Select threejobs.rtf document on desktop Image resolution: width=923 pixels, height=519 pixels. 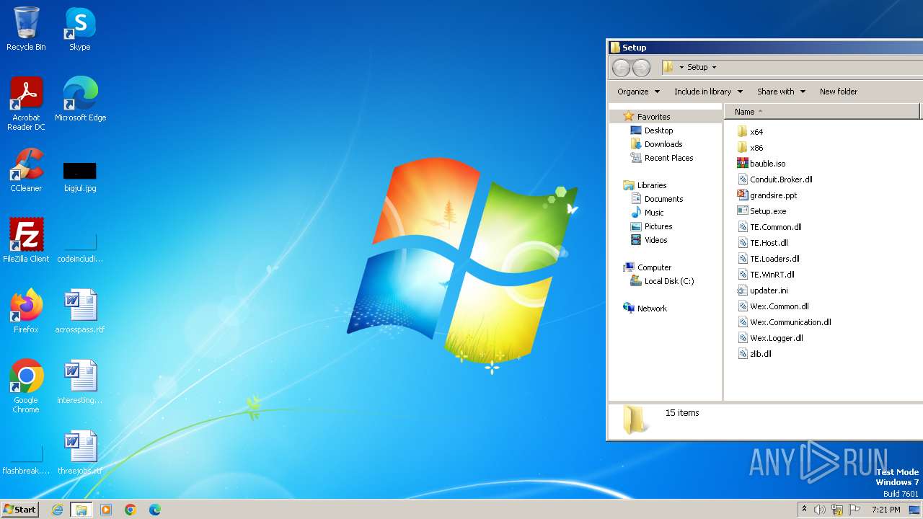pos(80,453)
